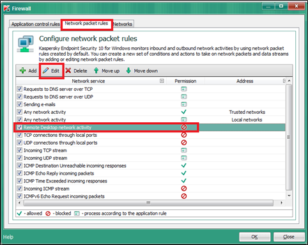308x245 pixels.
Task: Select ICMP Time Exceeded incoming responses row
Action: click(x=150, y=181)
